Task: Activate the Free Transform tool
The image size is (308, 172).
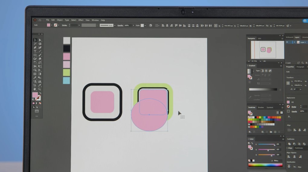Action: click(x=40, y=66)
